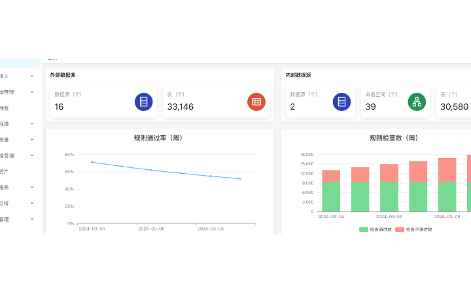This screenshot has width=471, height=294.
Task: Expand the 接入 sidebar chevron
Action: 32,76
